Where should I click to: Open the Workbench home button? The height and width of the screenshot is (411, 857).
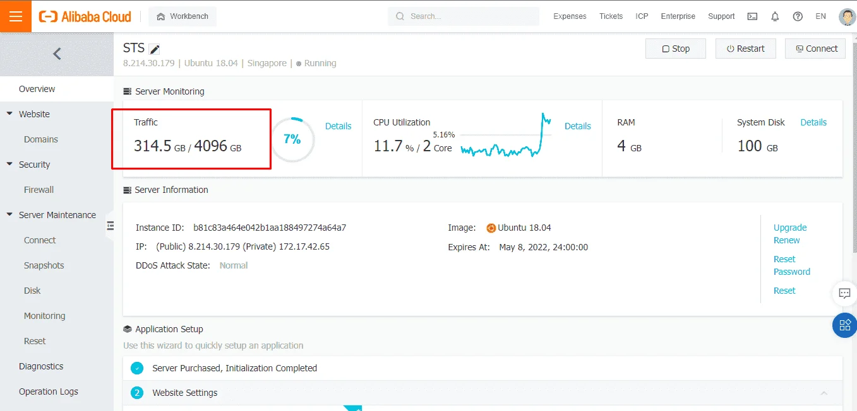(x=183, y=16)
